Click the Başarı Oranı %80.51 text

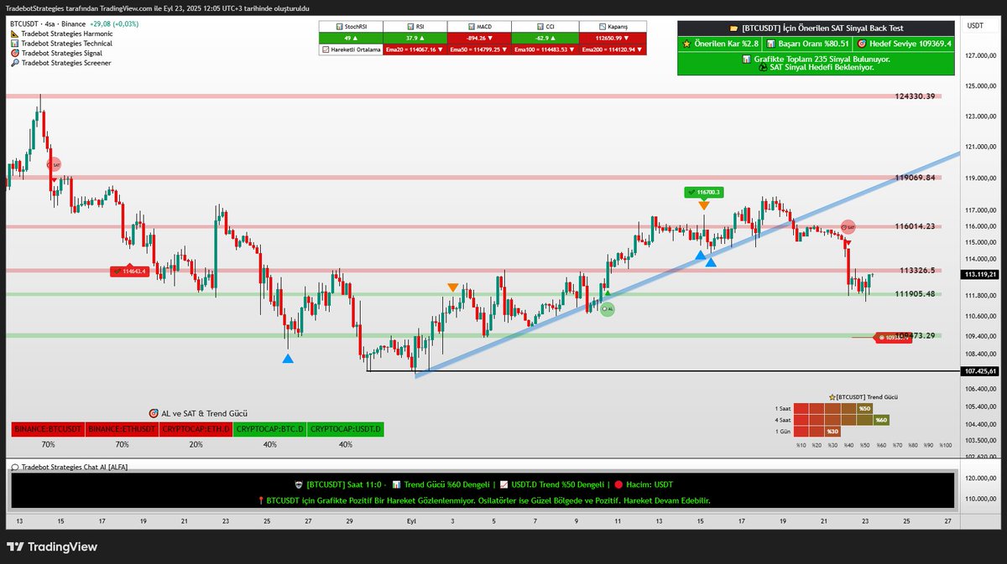tap(813, 43)
